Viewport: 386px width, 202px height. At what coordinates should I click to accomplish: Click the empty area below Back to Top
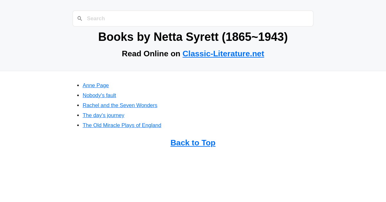click(193, 174)
